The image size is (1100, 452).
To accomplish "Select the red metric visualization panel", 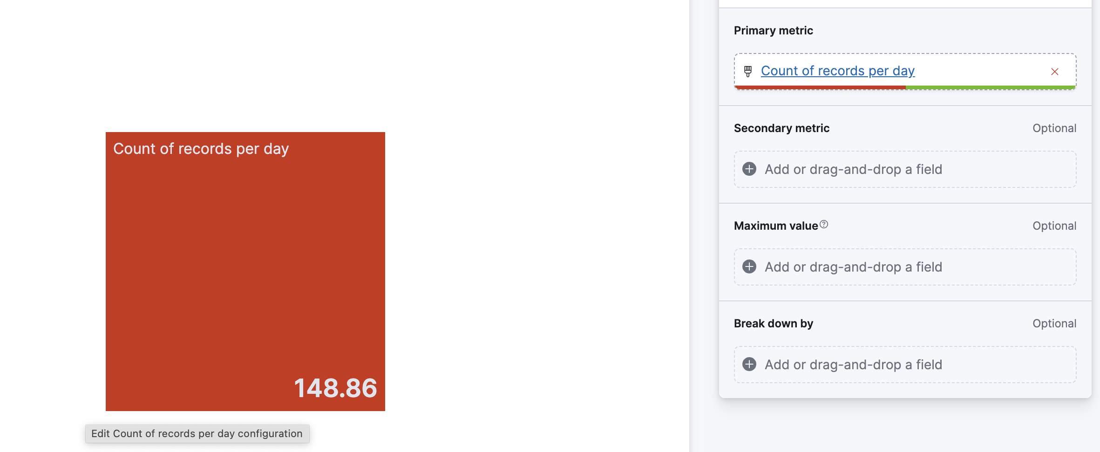I will (x=245, y=272).
